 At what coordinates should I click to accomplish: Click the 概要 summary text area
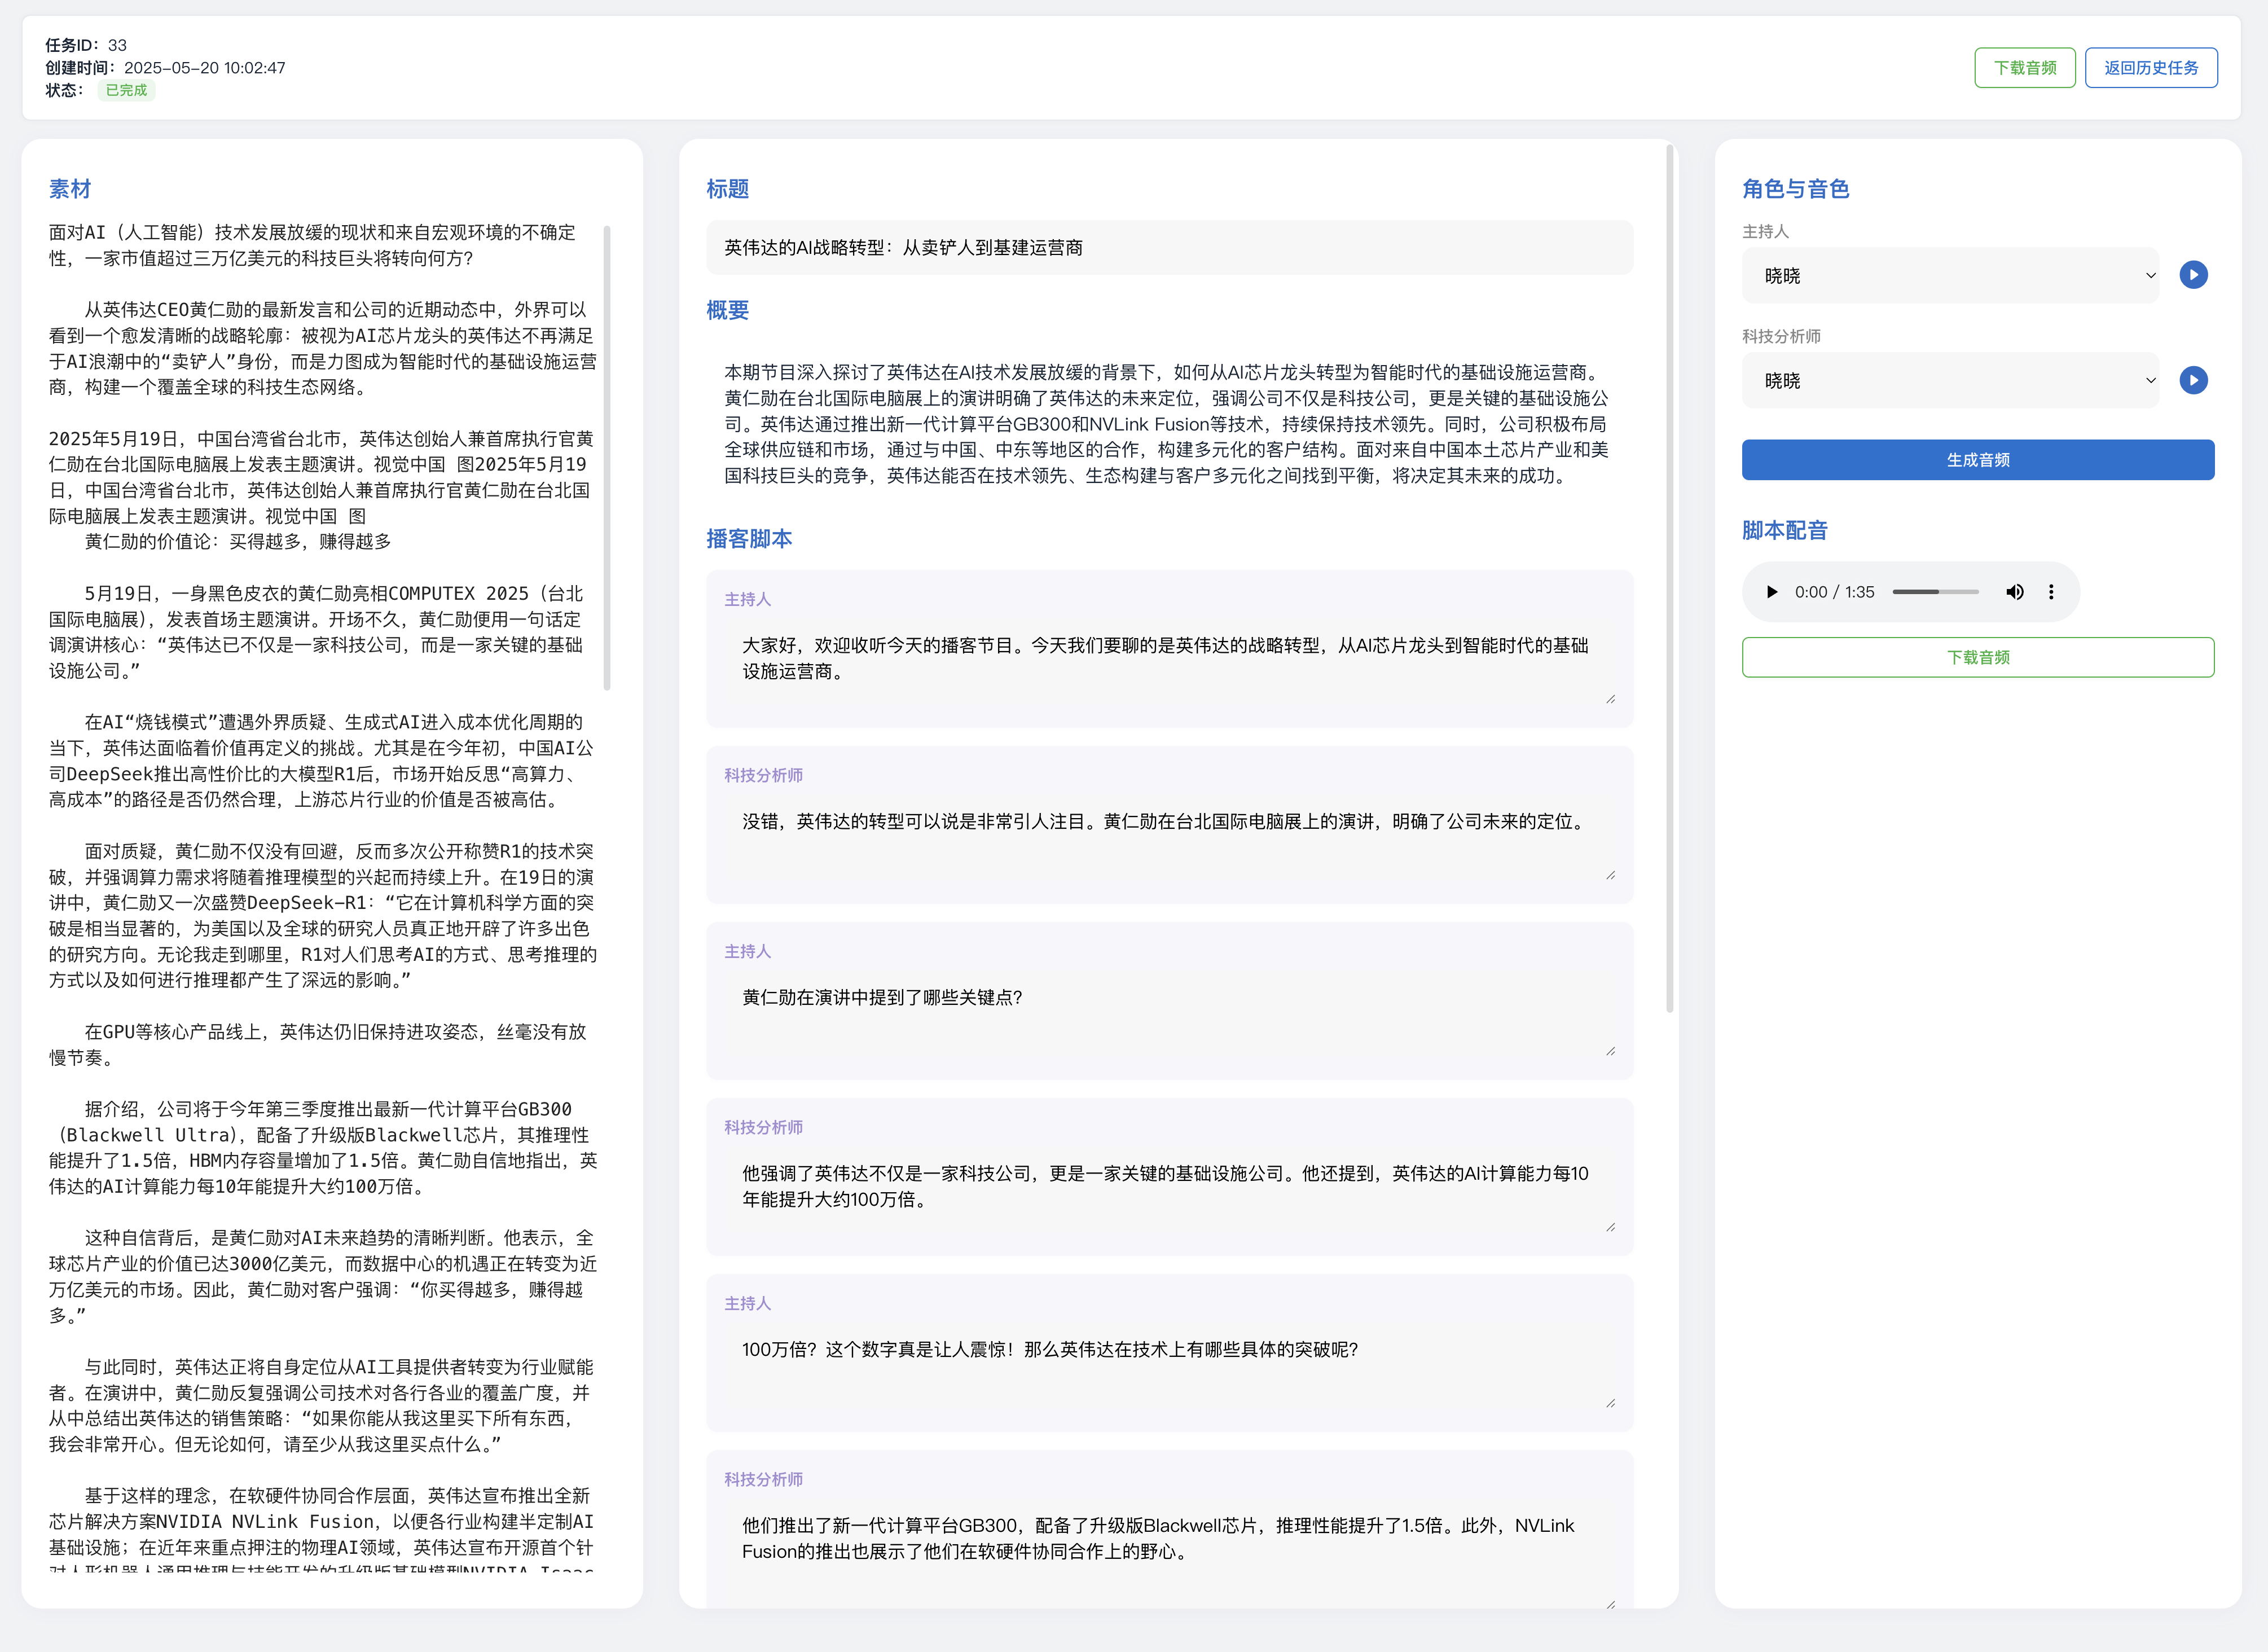tap(1169, 424)
